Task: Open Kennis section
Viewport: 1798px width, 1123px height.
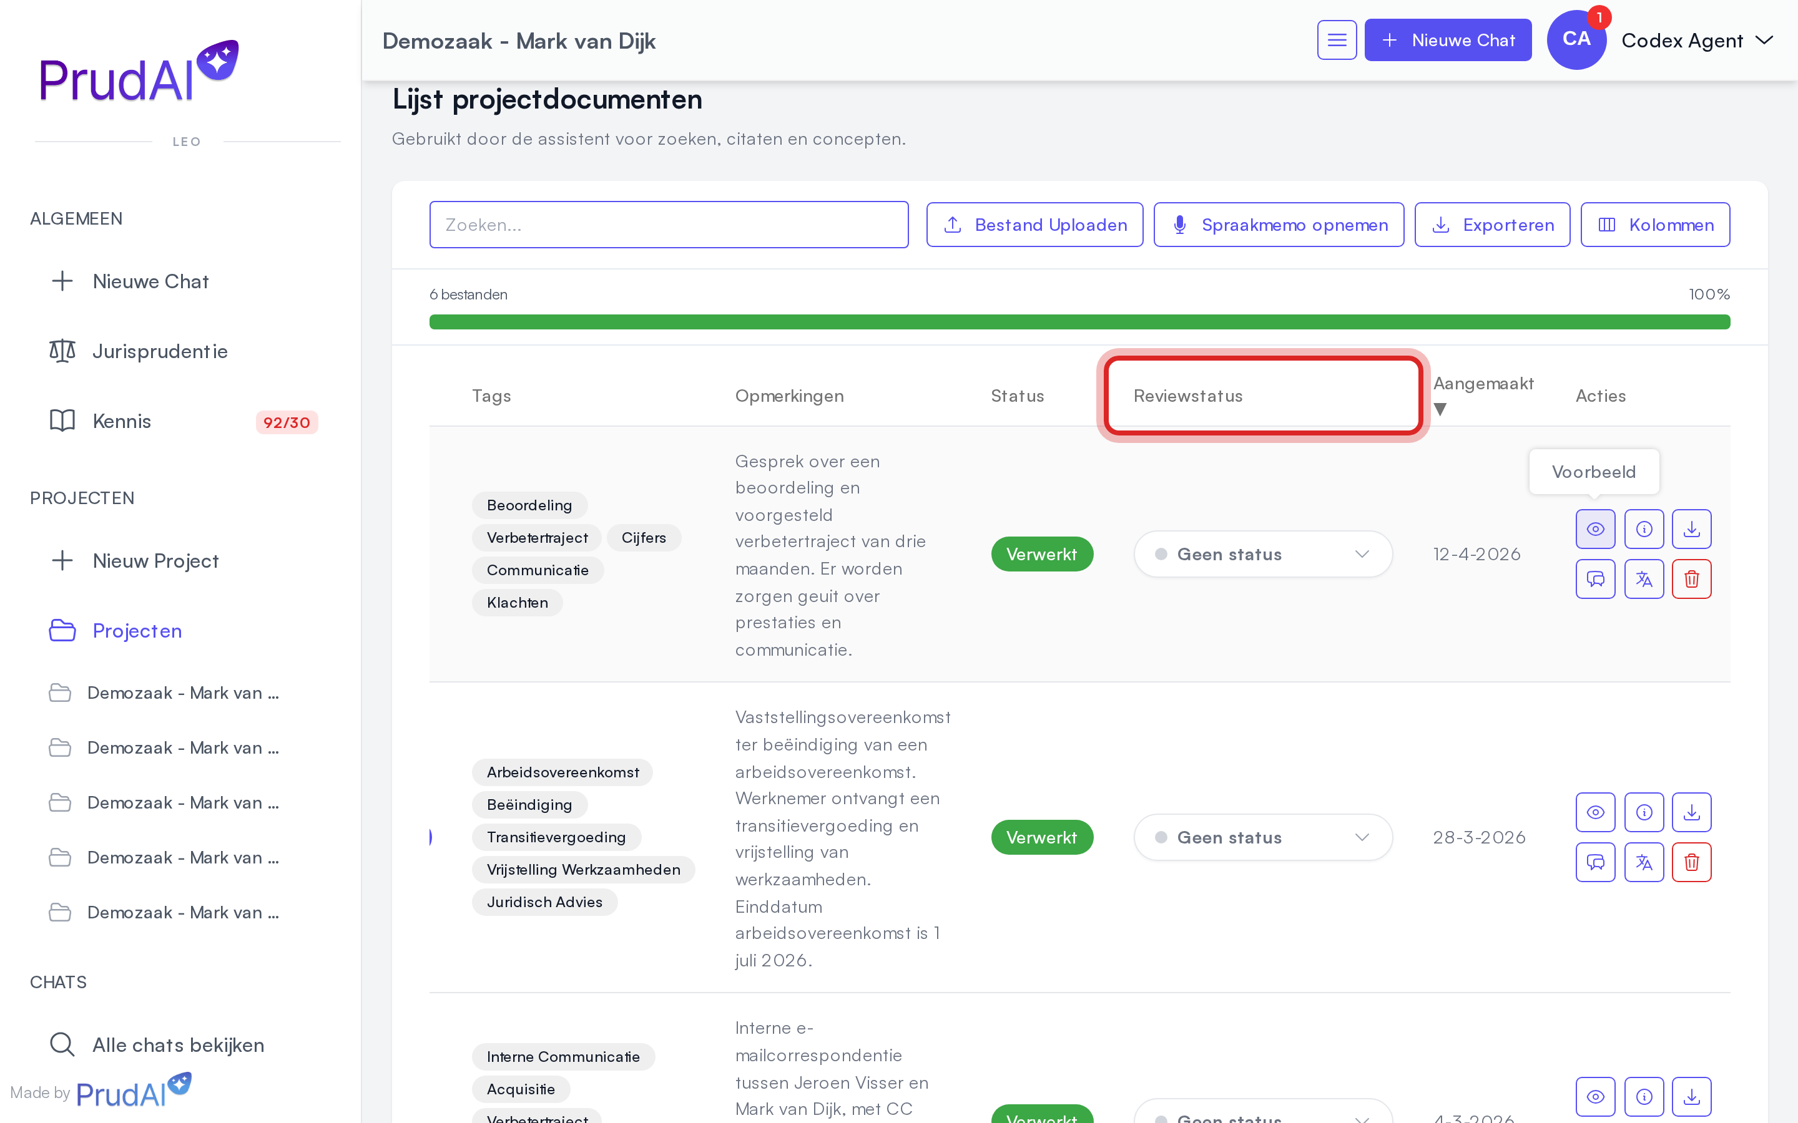Action: pos(101,421)
